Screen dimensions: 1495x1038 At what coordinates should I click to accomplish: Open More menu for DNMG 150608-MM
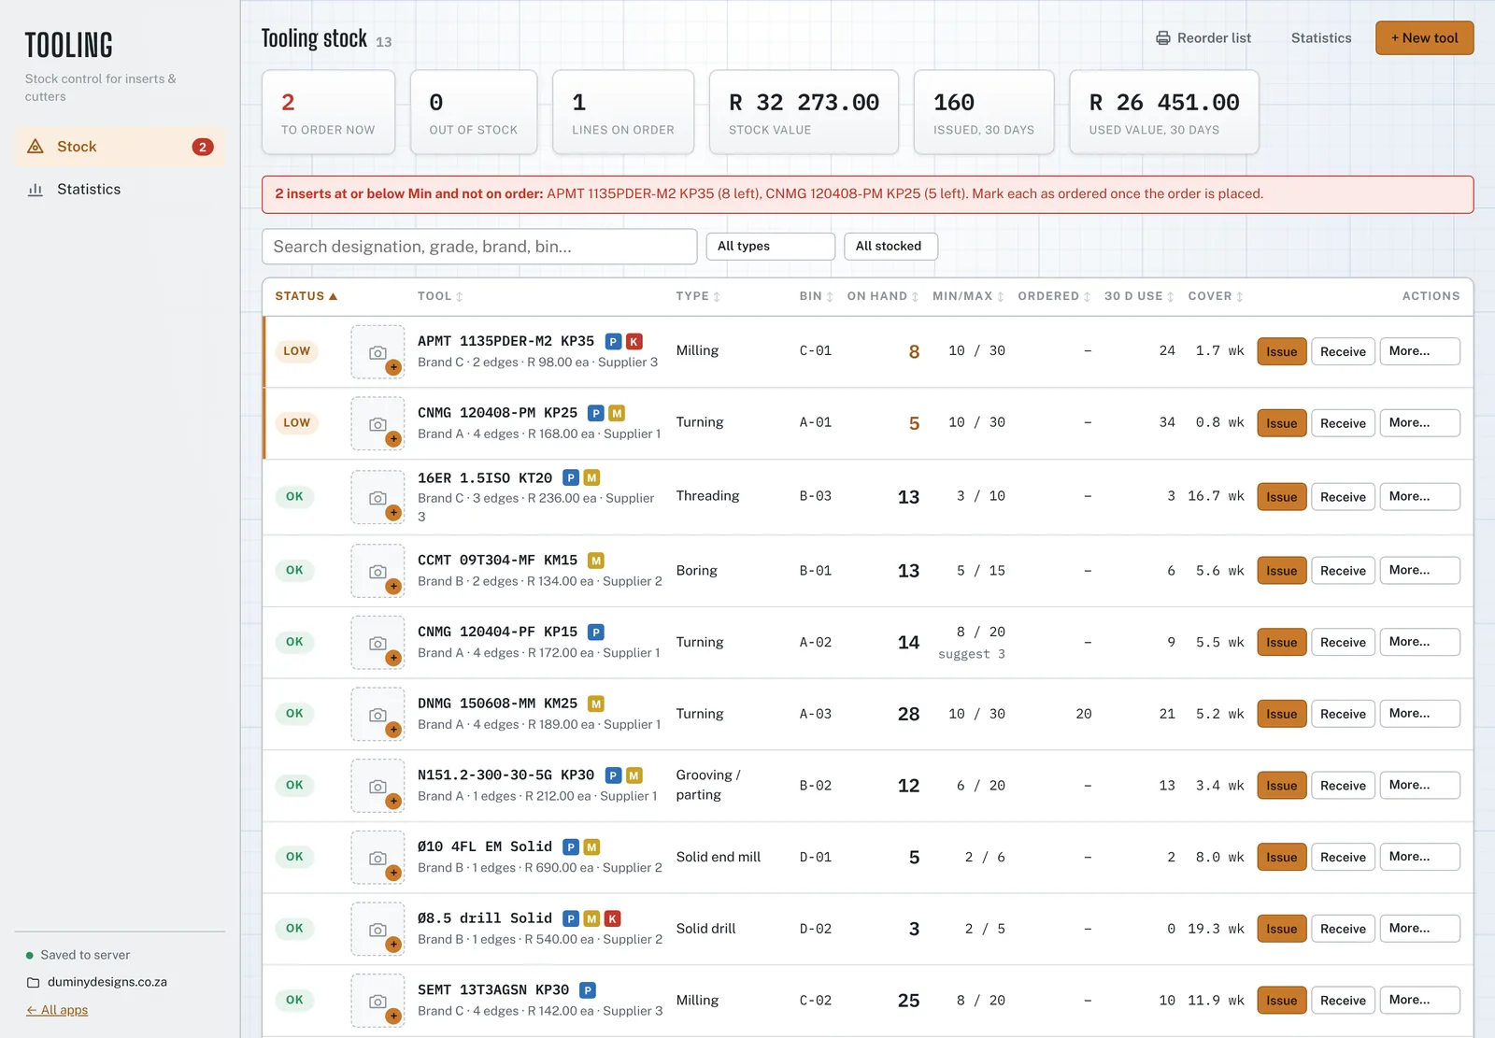pos(1419,714)
